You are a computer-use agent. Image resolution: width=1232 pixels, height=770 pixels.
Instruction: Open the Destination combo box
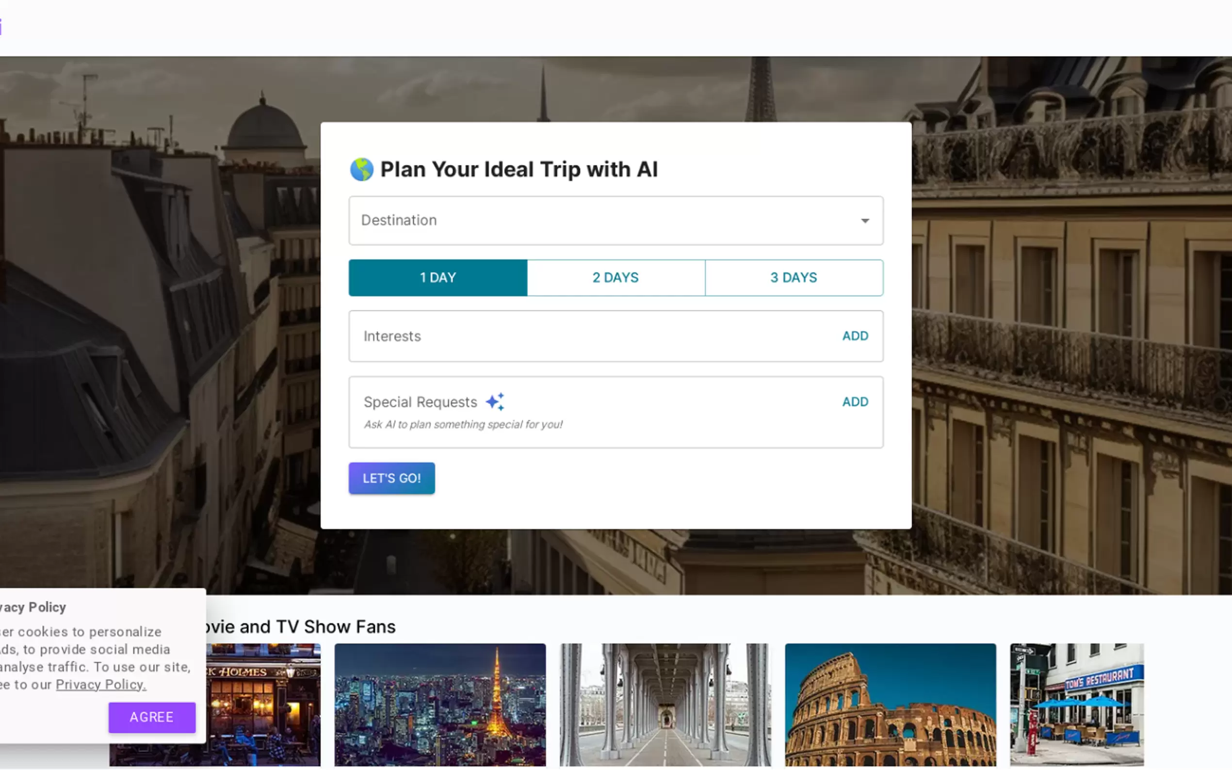[601, 221]
